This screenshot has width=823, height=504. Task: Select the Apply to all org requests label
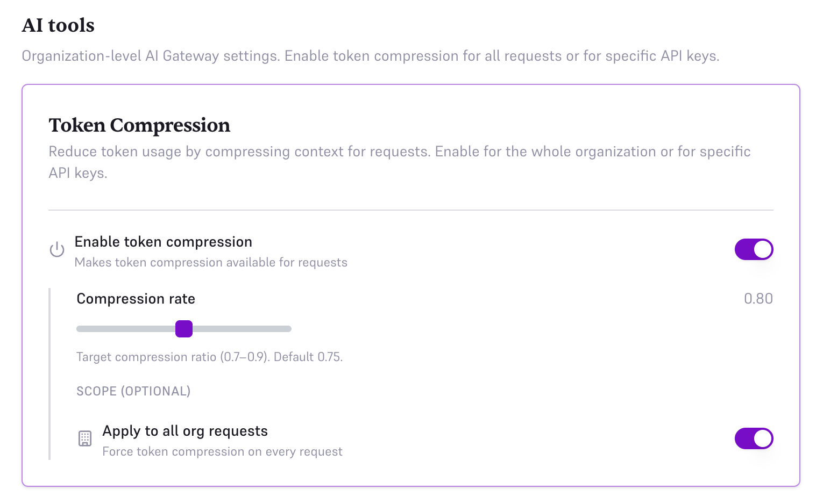[x=185, y=430]
